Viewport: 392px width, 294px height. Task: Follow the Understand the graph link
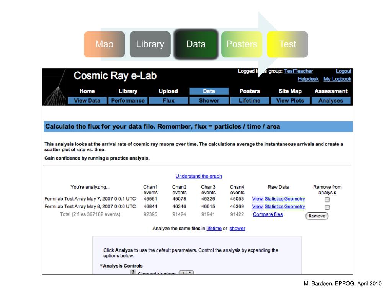click(x=199, y=176)
